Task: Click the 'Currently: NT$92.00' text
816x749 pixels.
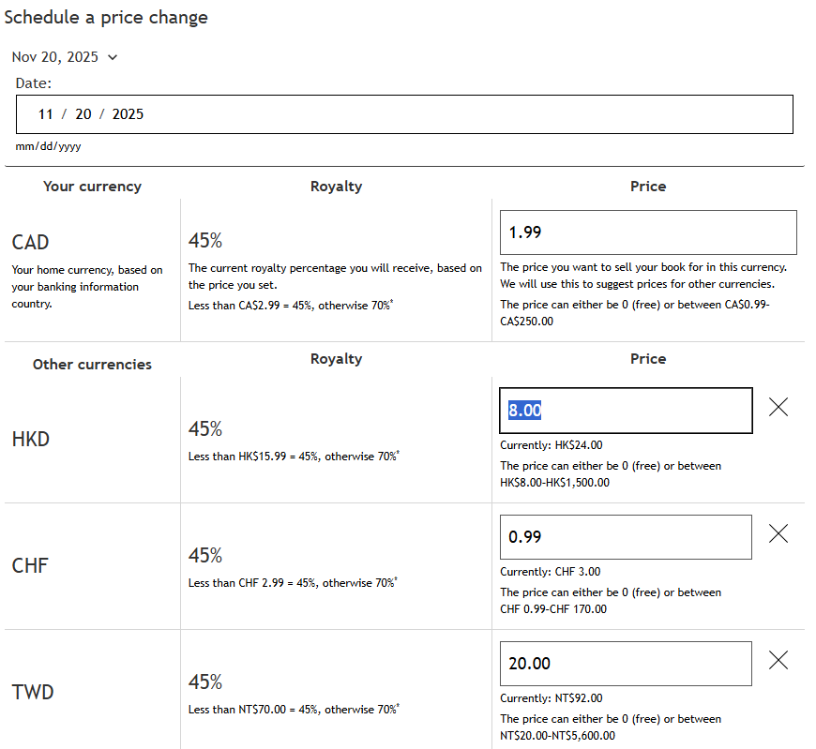Action: click(x=552, y=698)
